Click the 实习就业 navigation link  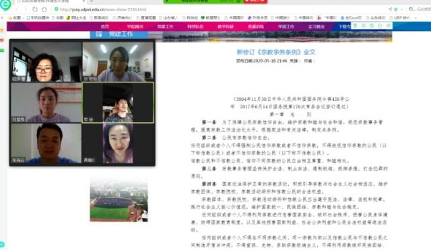(317, 27)
